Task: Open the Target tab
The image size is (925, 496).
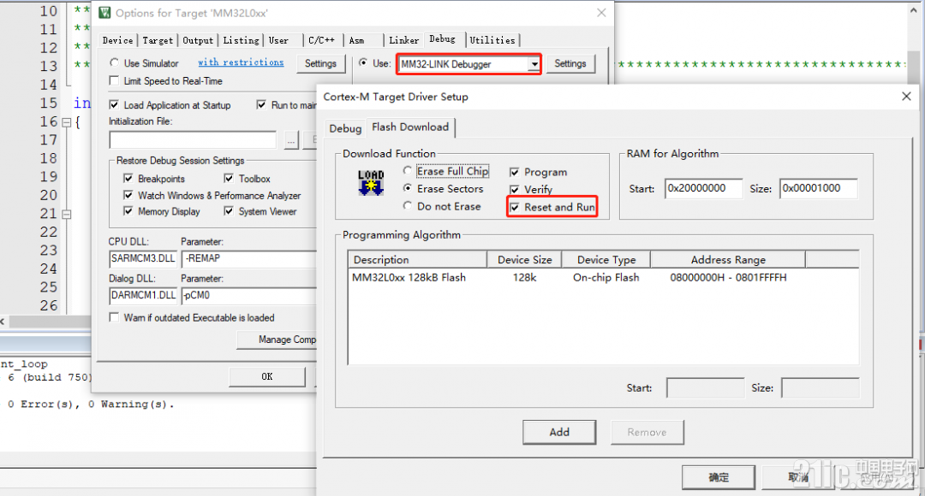Action: [x=158, y=40]
